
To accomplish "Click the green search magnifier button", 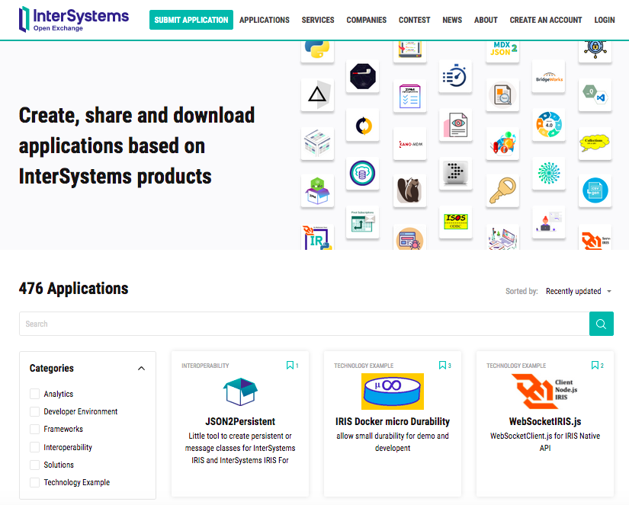I will pos(602,323).
